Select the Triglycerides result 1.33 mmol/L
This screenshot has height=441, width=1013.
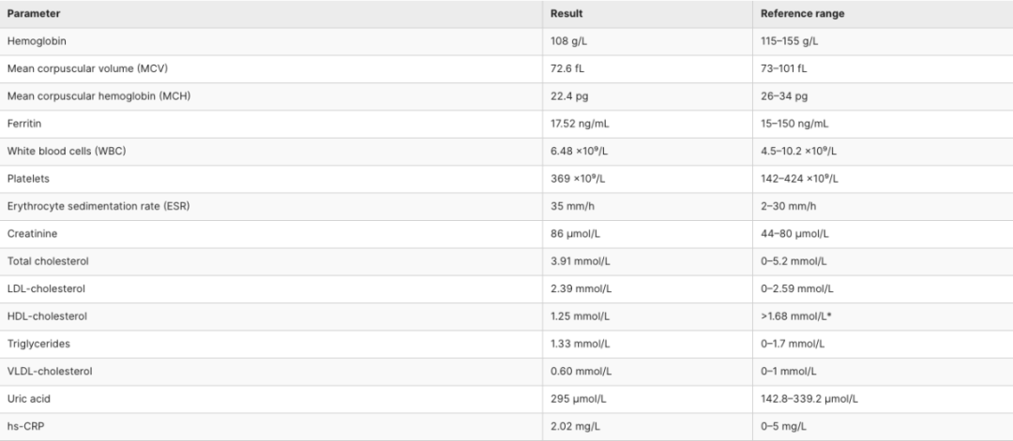(x=582, y=344)
